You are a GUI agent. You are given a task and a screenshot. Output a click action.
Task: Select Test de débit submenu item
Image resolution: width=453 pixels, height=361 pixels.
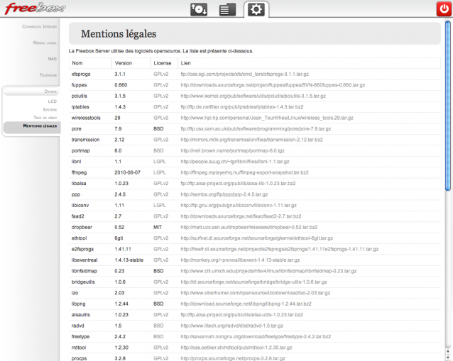(45, 118)
